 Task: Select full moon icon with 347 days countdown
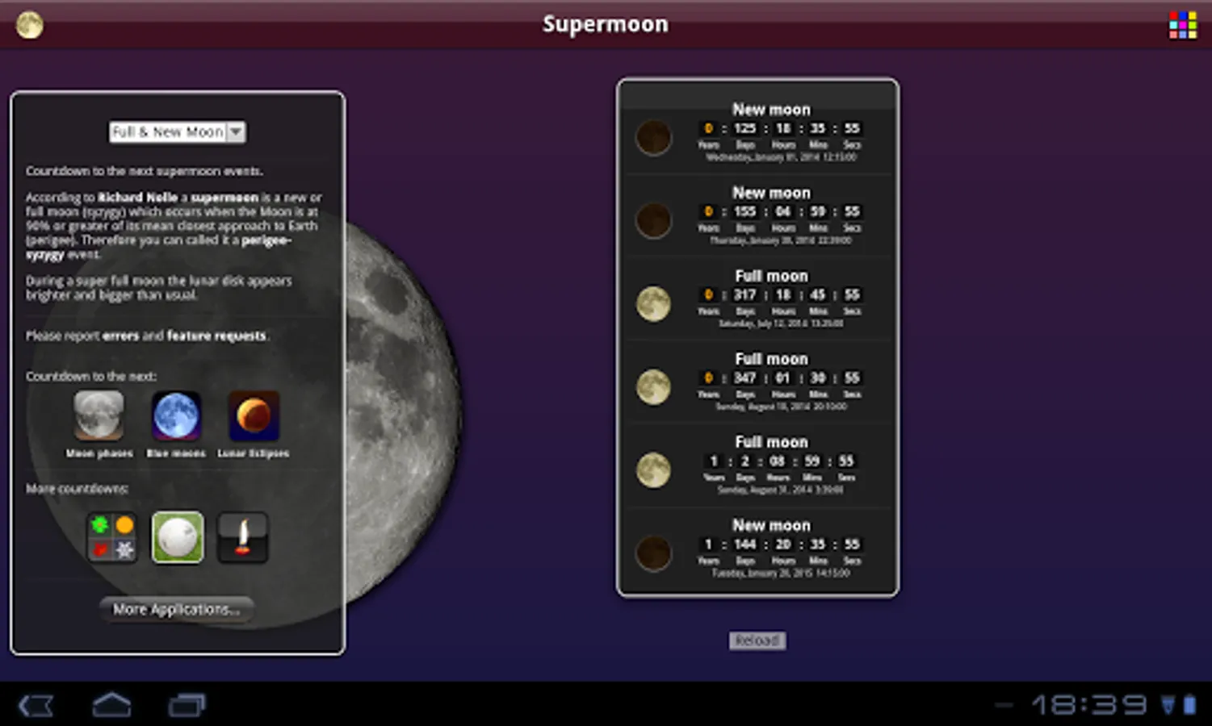point(653,387)
